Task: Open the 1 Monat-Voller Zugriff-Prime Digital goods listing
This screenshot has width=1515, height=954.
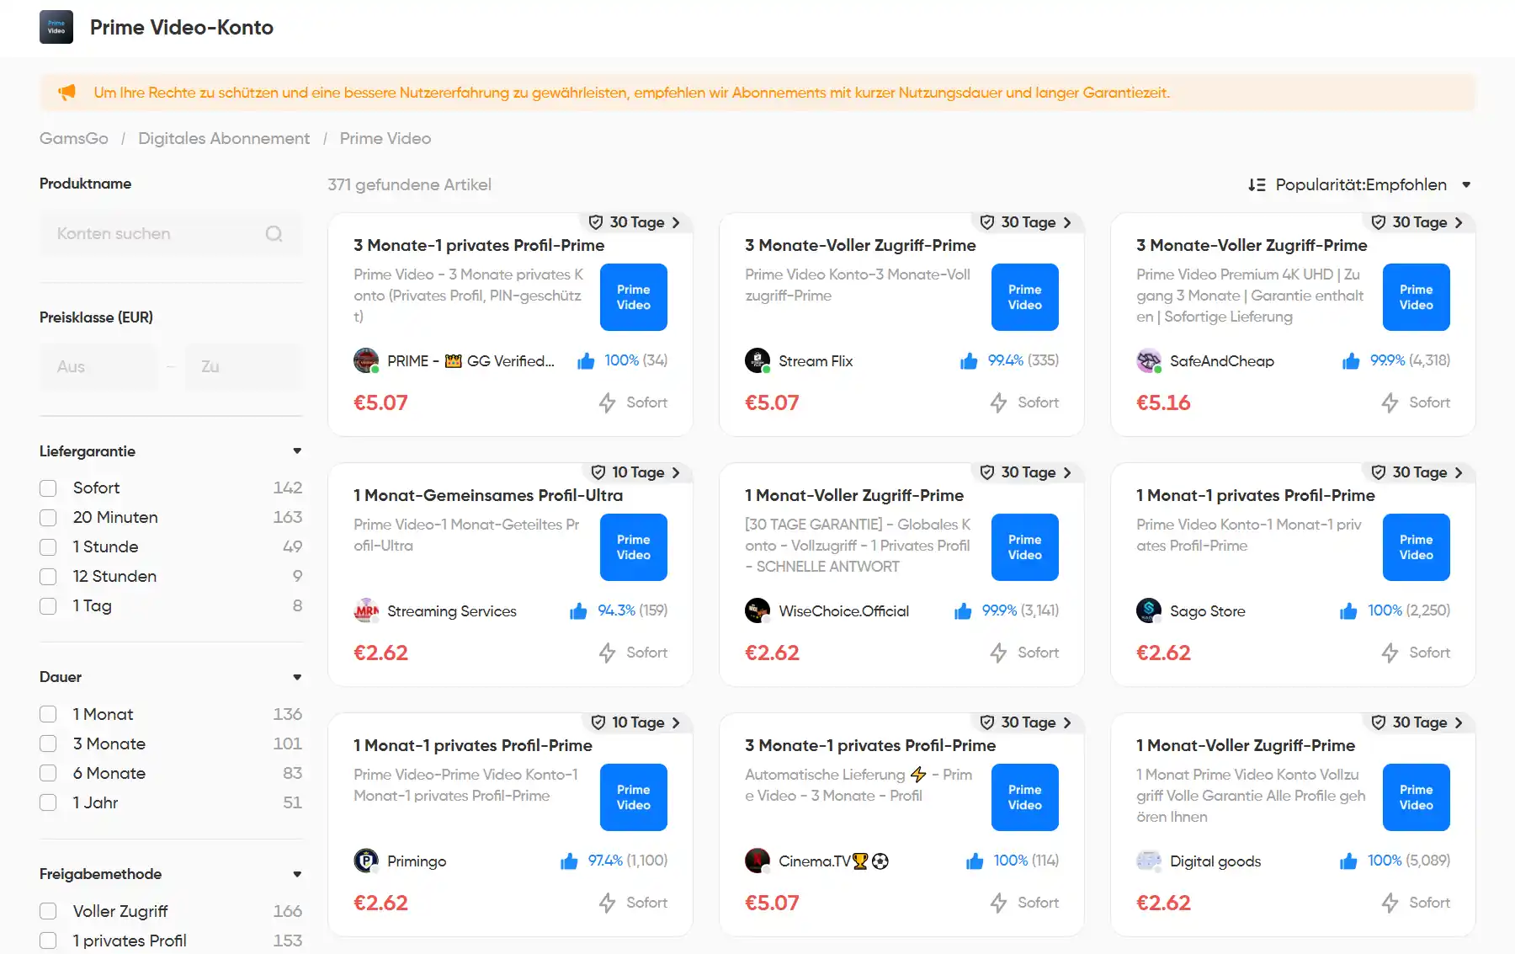Action: pyautogui.click(x=1246, y=745)
